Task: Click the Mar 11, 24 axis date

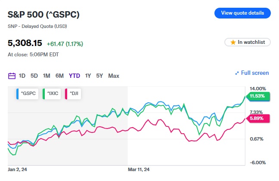Action: (139, 170)
